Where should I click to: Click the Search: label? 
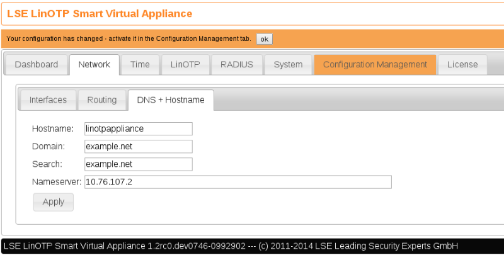click(47, 164)
